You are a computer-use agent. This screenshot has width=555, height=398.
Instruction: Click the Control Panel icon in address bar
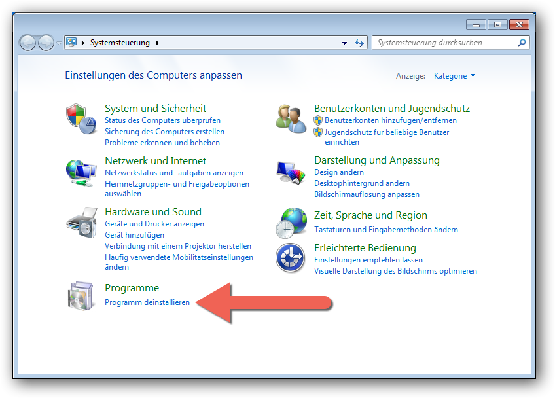click(x=71, y=43)
